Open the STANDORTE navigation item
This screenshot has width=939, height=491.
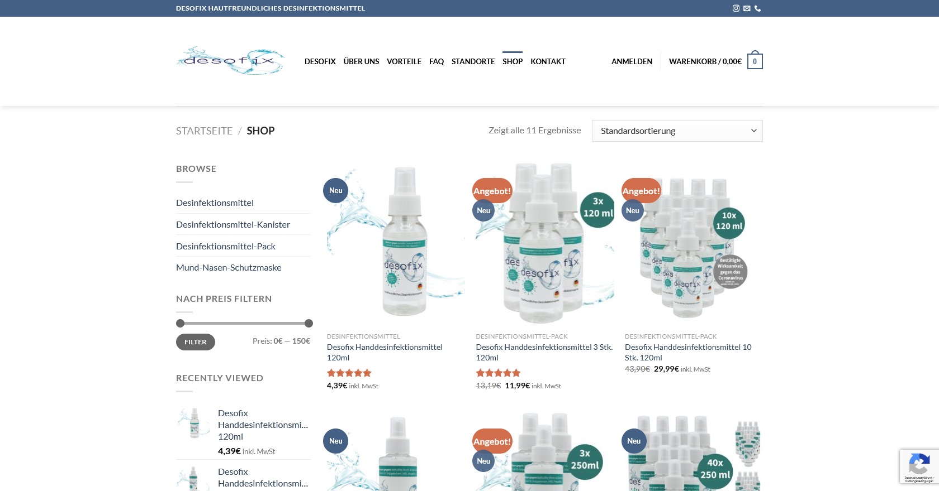point(473,61)
